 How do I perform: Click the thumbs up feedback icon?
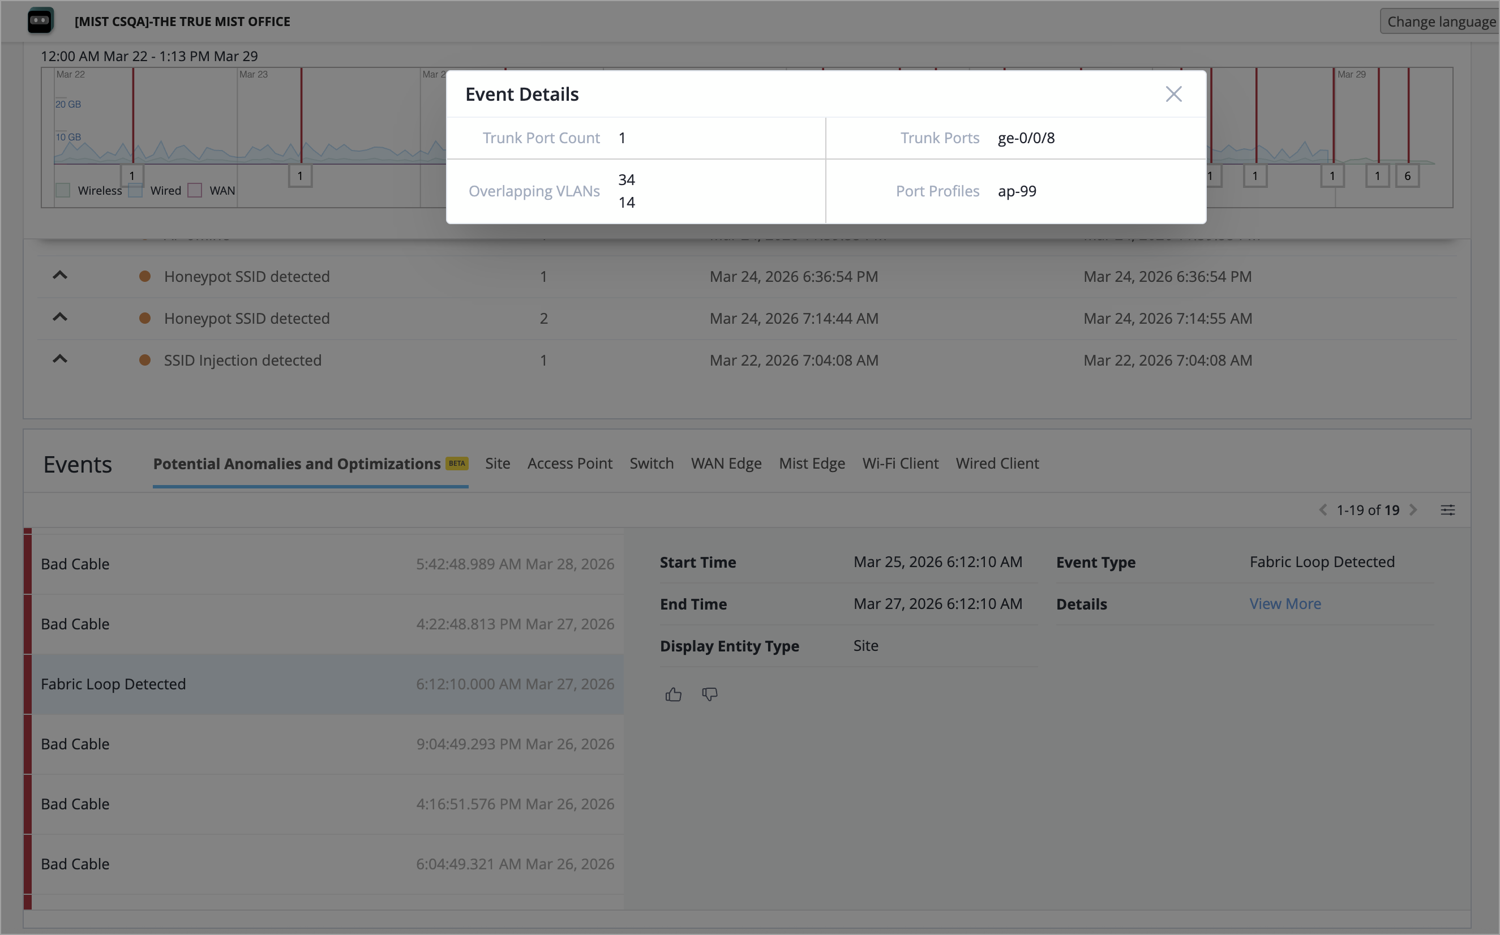point(674,694)
